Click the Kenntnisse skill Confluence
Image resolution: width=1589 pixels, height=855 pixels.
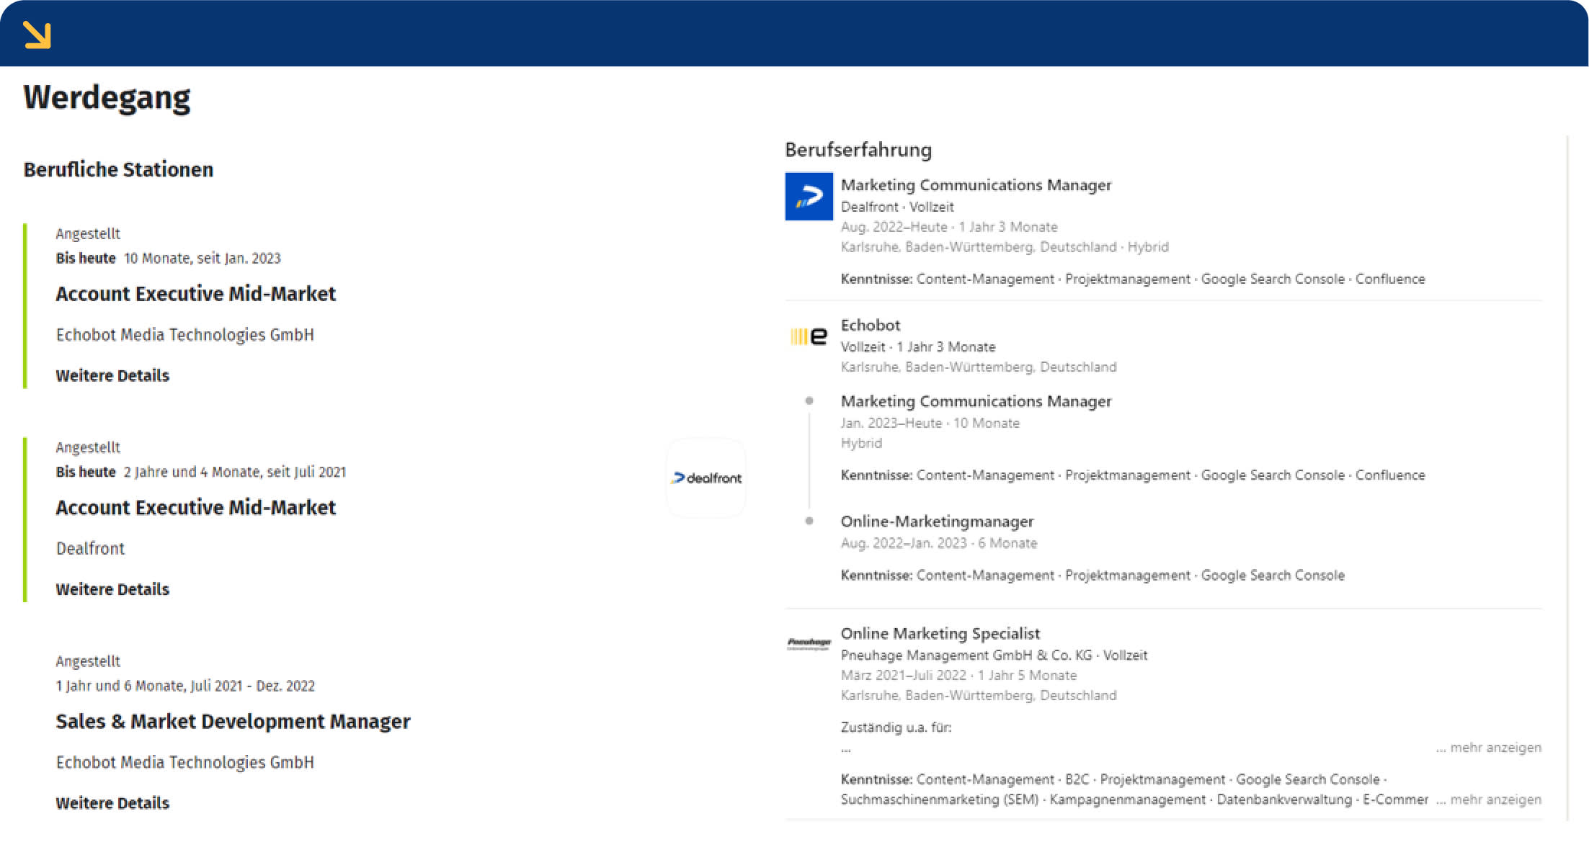click(1392, 279)
